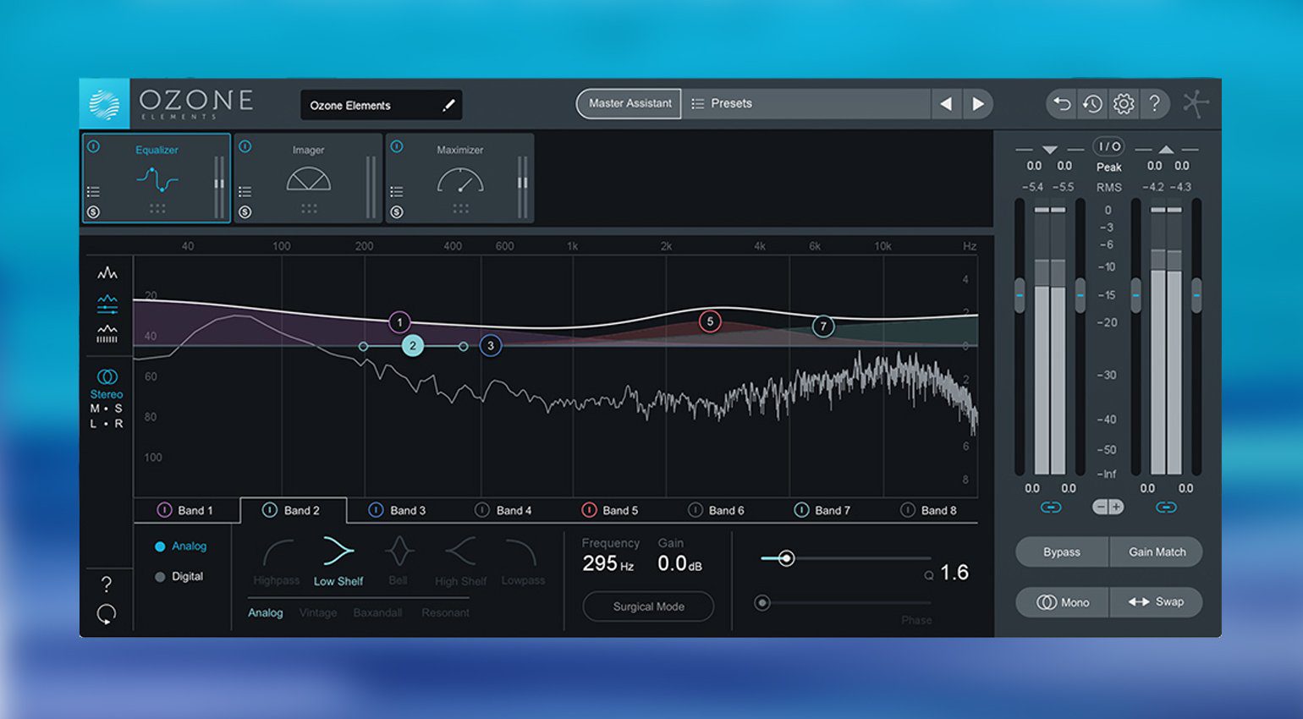This screenshot has width=1303, height=719.
Task: Select the Digital radio option
Action: point(160,577)
